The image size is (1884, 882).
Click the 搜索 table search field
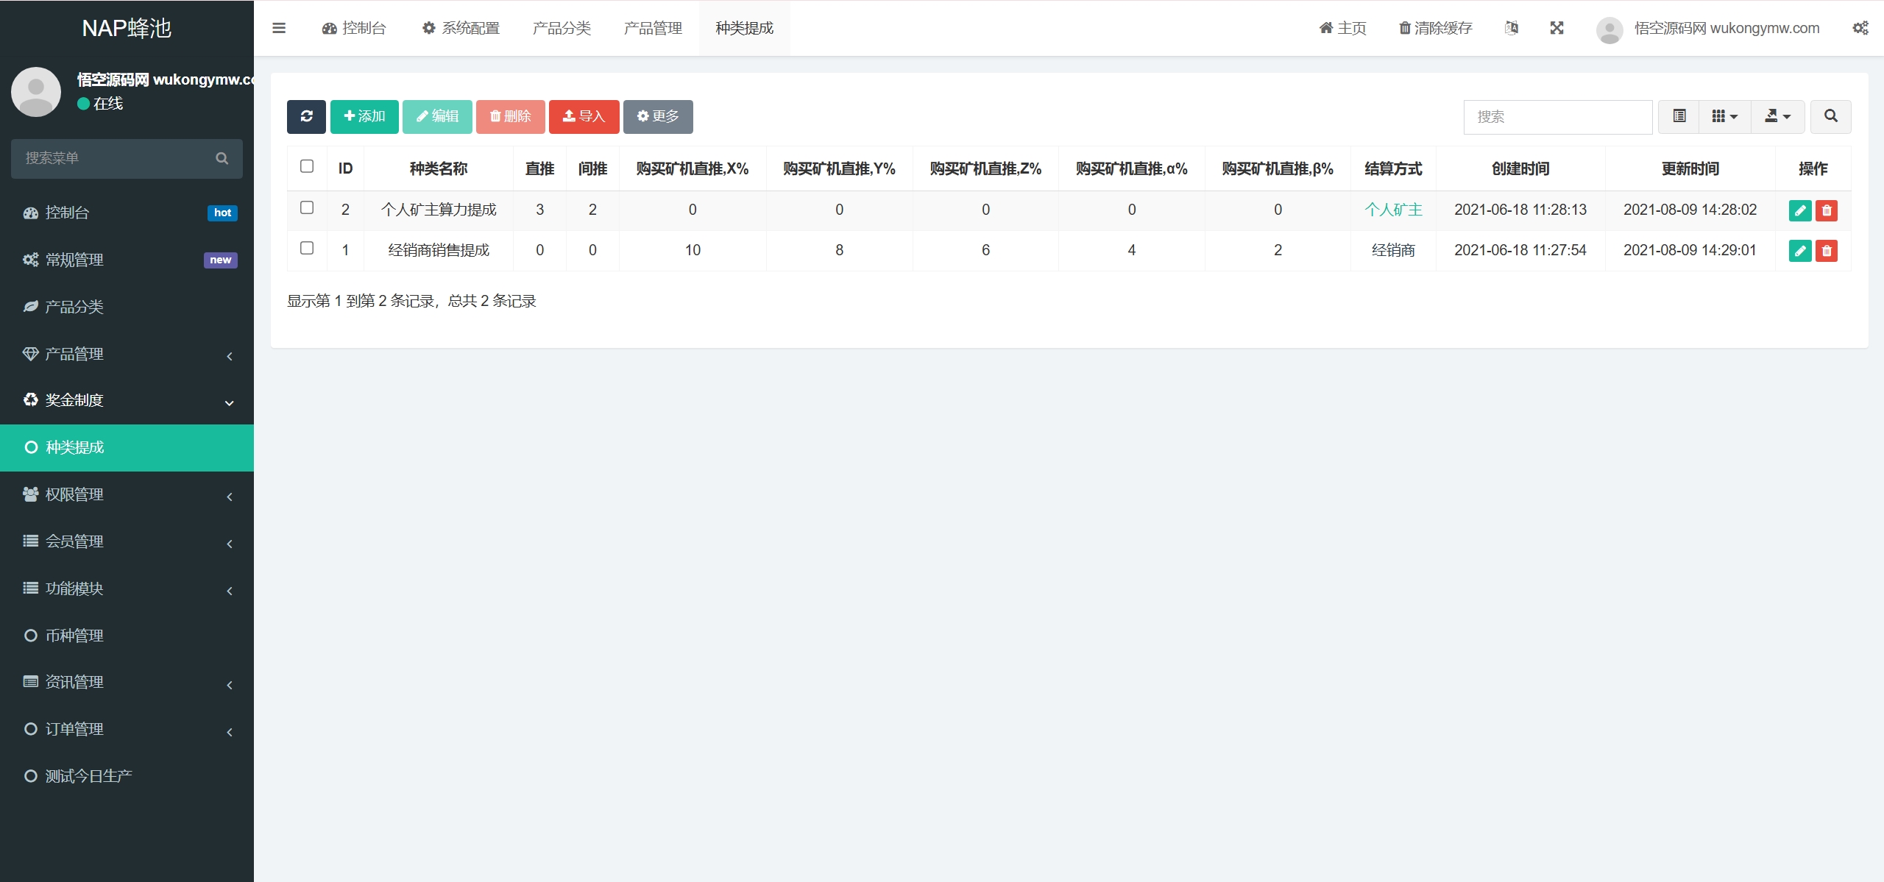click(1557, 117)
